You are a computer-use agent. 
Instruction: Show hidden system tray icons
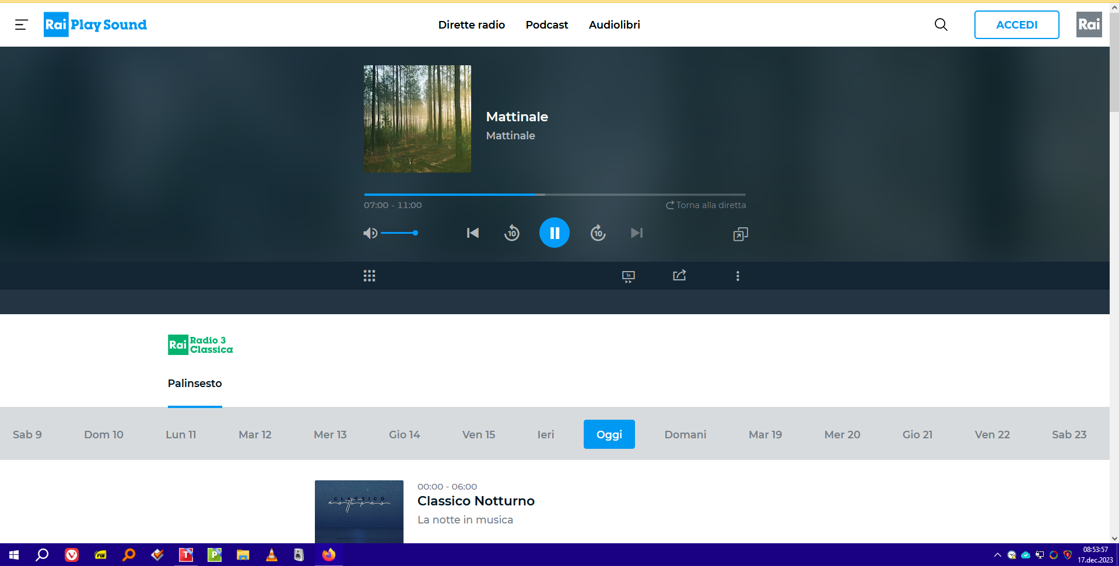[998, 555]
